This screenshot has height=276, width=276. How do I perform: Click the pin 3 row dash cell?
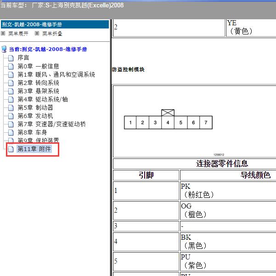(228, 226)
